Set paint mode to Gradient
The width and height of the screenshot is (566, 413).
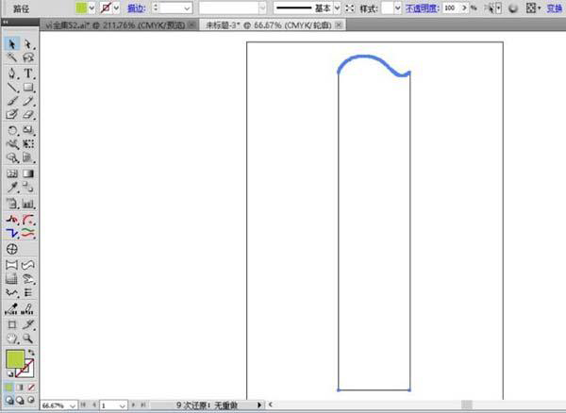[x=20, y=388]
